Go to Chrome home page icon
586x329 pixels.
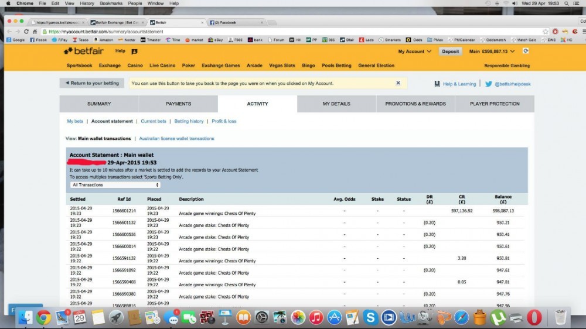click(x=35, y=32)
